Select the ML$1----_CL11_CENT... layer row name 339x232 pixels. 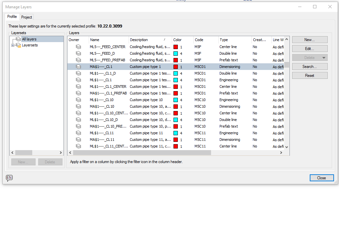(109, 146)
